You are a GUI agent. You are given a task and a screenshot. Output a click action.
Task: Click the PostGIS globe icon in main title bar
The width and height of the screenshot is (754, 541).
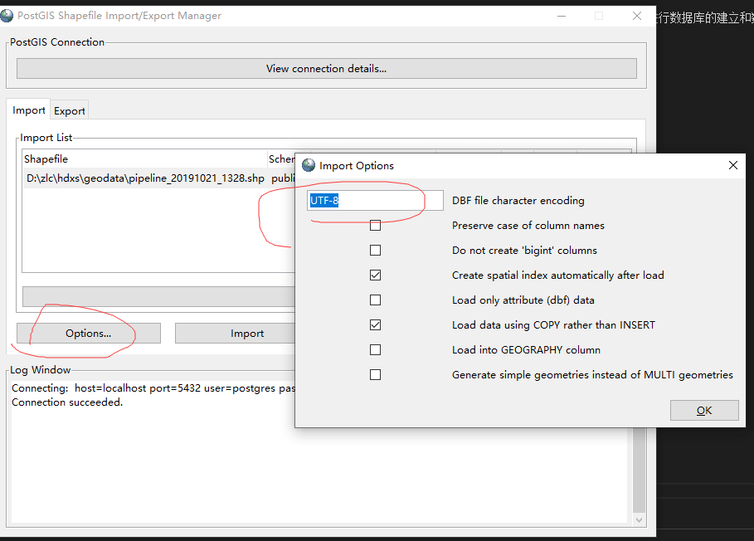coord(7,16)
